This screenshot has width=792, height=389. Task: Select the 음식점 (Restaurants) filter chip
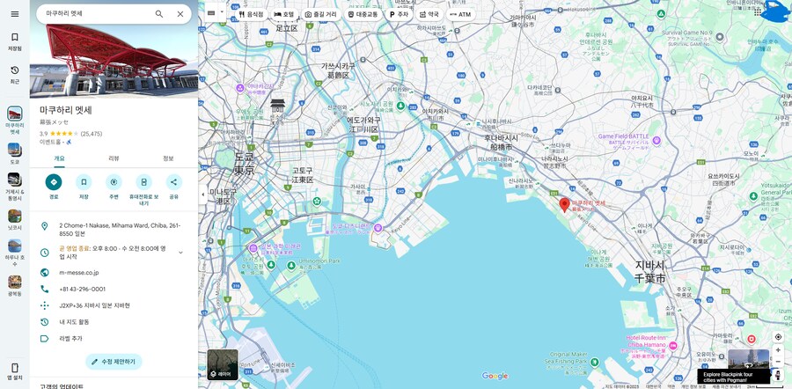click(x=251, y=14)
